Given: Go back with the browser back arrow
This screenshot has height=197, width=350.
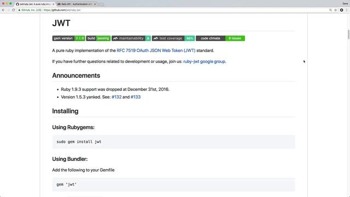Looking at the screenshot, I should click(x=3, y=10).
